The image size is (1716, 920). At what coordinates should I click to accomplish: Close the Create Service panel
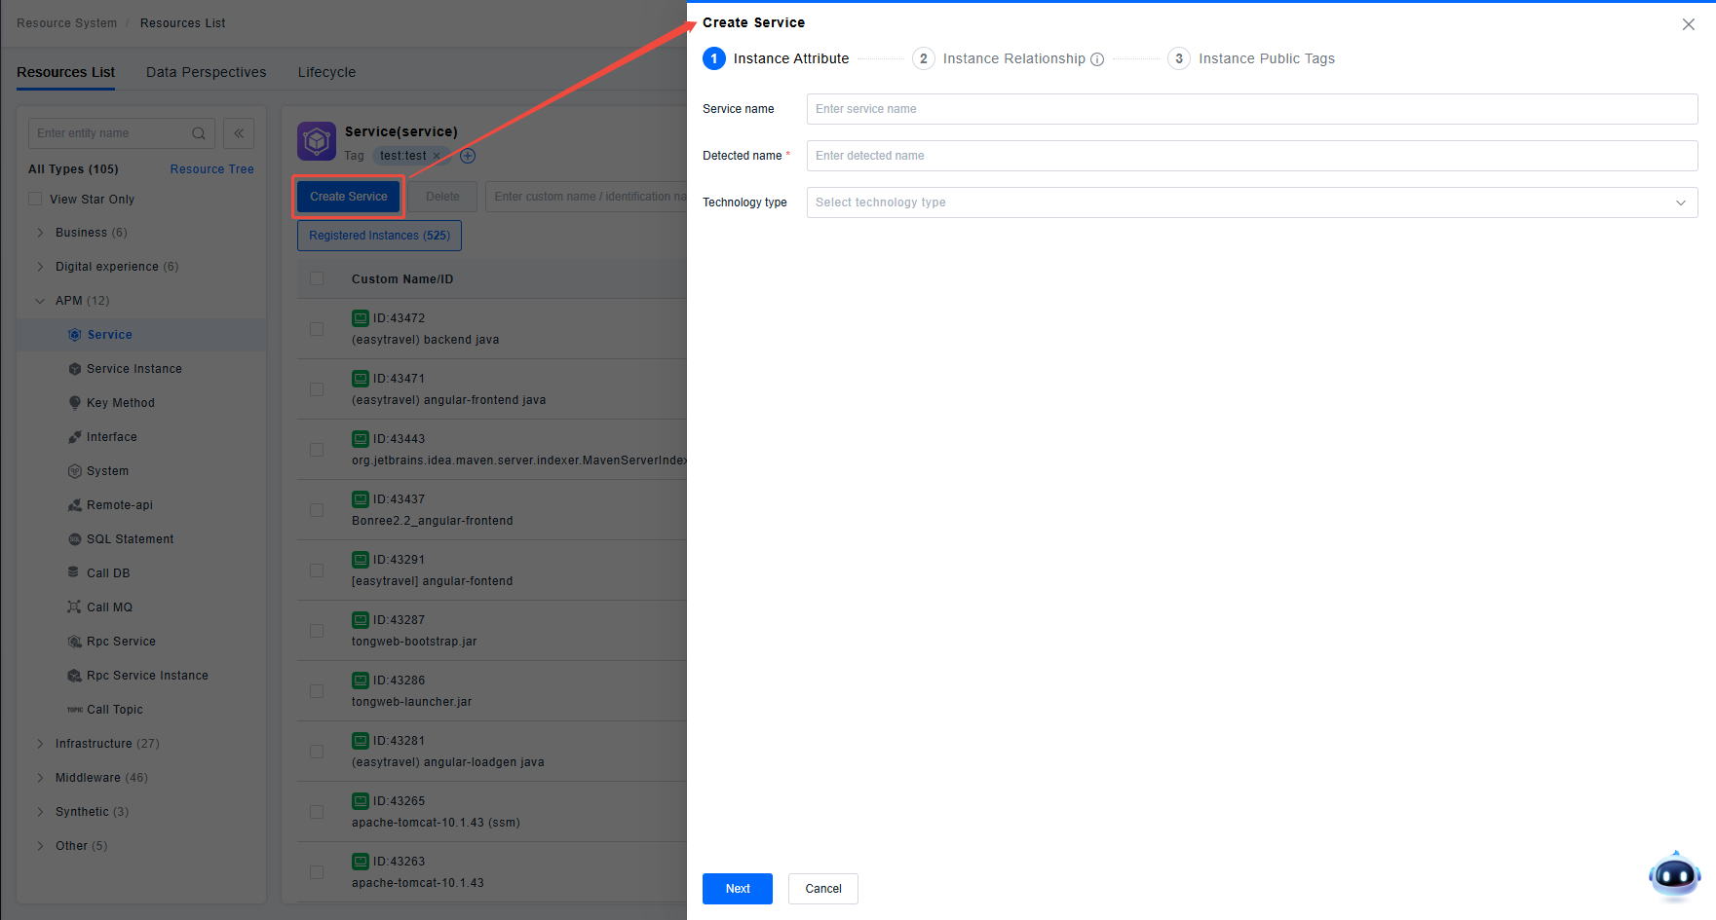(1688, 24)
